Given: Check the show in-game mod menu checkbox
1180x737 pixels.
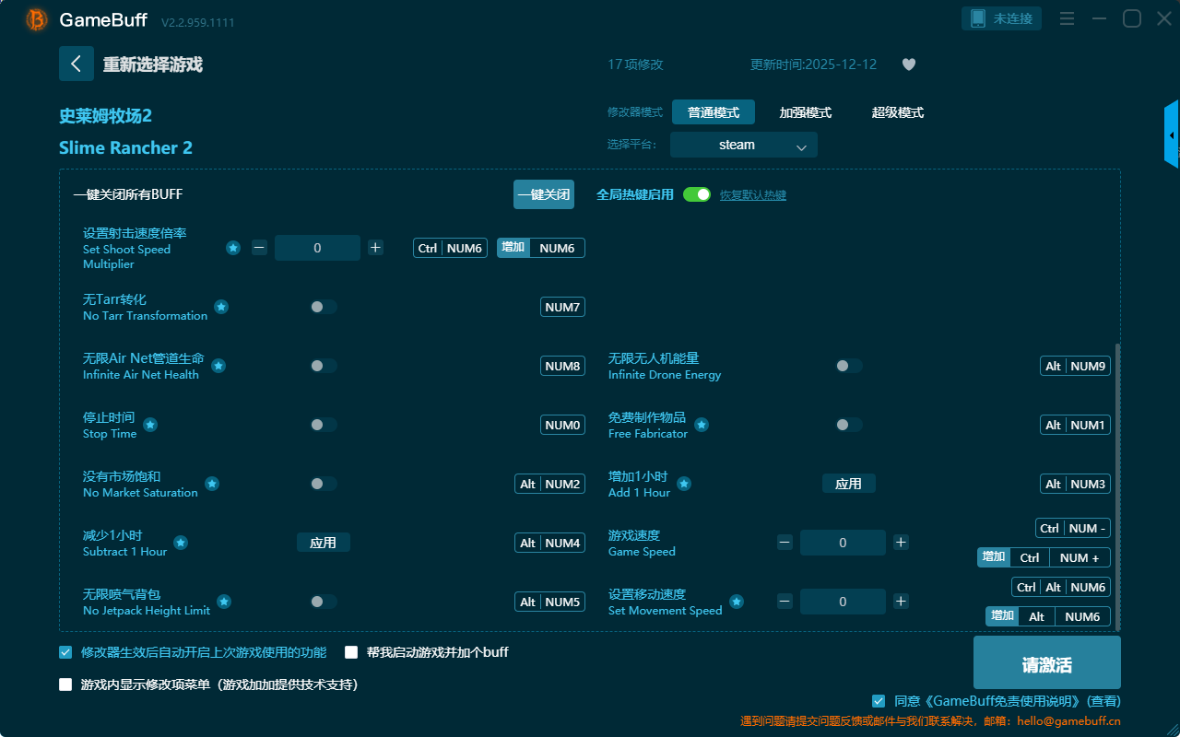Looking at the screenshot, I should click(x=65, y=684).
